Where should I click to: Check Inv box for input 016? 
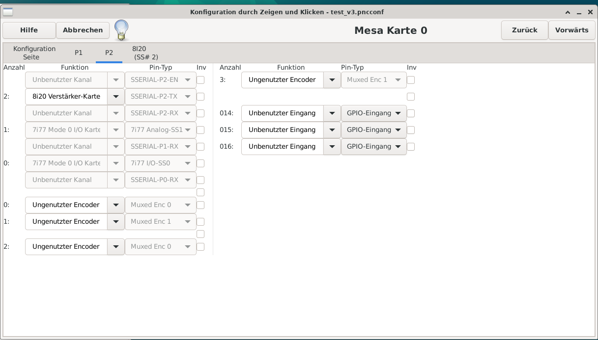click(x=411, y=147)
